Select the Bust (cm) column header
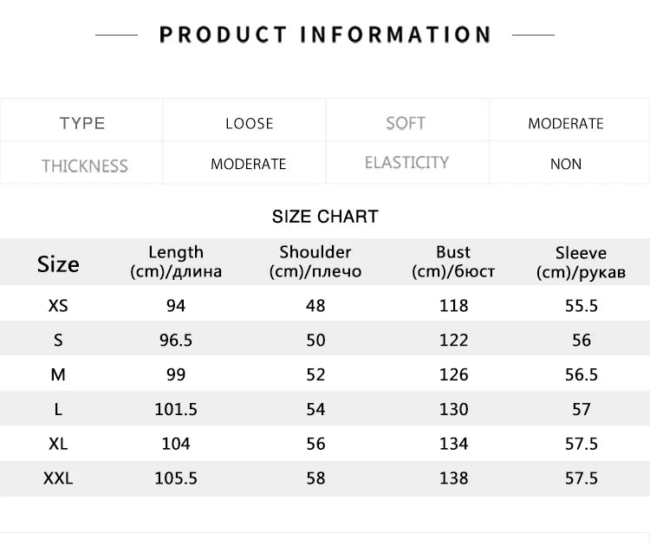This screenshot has height=546, width=650. pos(453,262)
